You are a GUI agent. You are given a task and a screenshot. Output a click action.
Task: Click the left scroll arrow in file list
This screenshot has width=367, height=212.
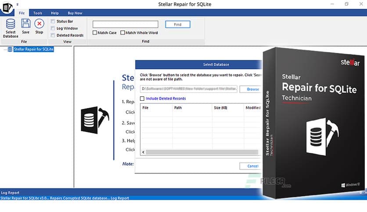pyautogui.click(x=143, y=152)
